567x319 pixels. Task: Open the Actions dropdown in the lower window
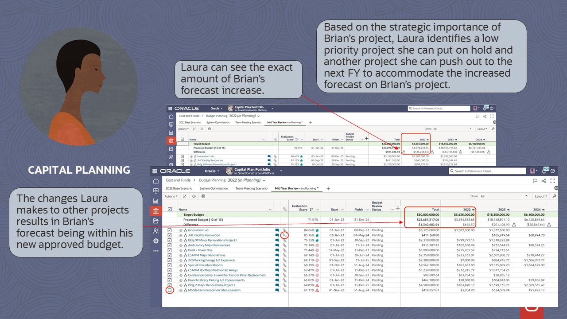pos(171,196)
